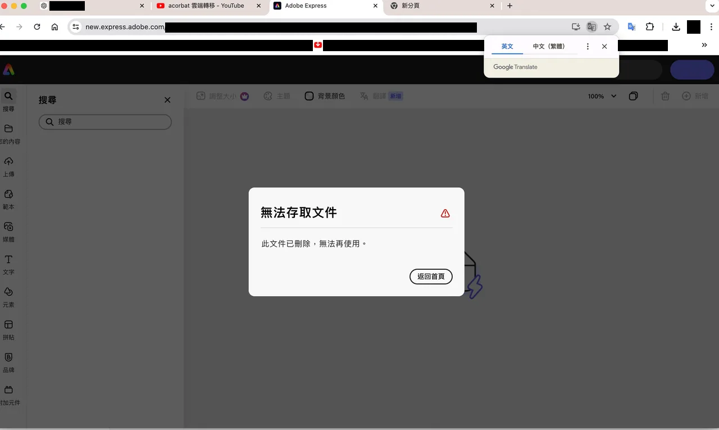Open the Background color (背景顏色) swatch
719x430 pixels.
click(x=325, y=96)
